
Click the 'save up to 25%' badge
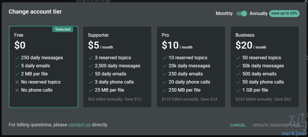pos(284,14)
